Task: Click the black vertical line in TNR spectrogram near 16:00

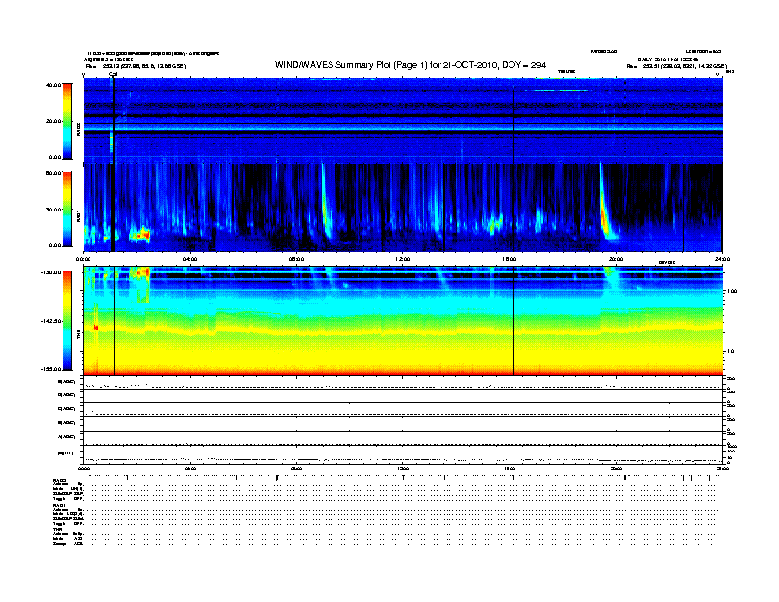Action: pyautogui.click(x=513, y=321)
